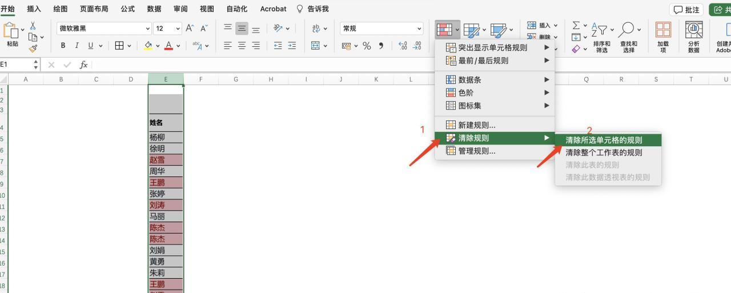Choose 新建规则... menu item
Viewport: 731px width, 293px height.
click(x=495, y=125)
